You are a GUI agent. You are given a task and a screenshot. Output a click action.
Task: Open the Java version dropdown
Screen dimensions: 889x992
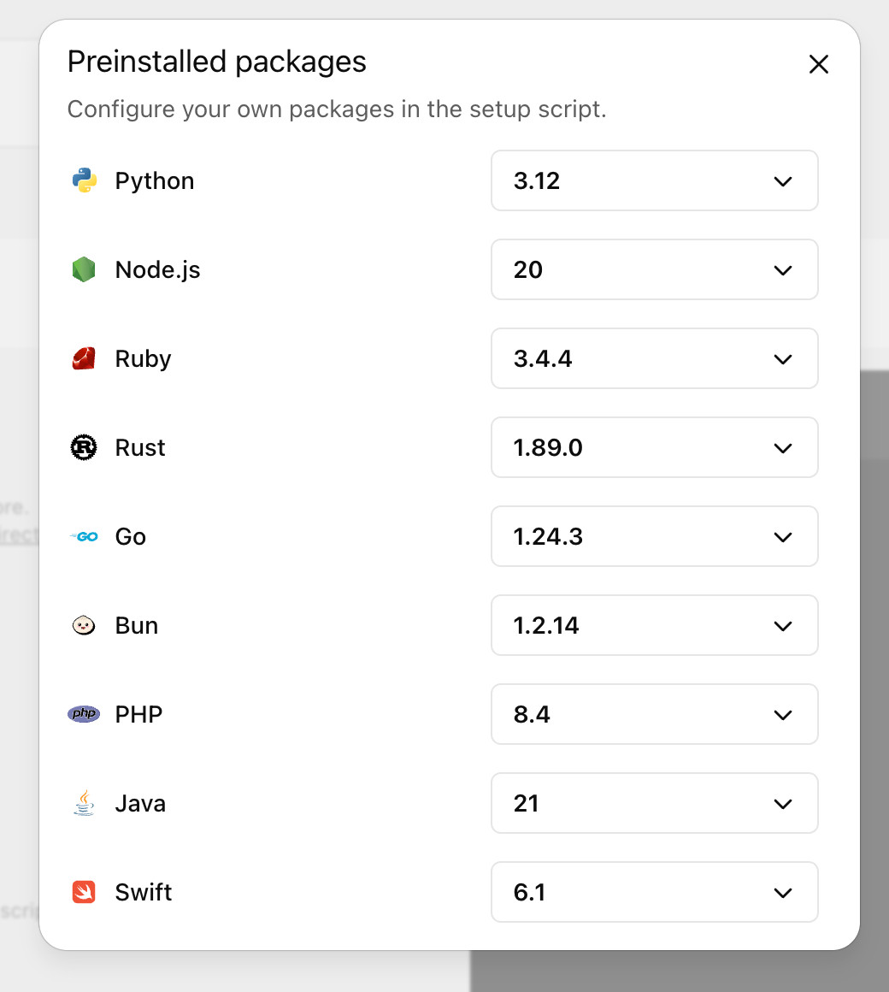655,803
